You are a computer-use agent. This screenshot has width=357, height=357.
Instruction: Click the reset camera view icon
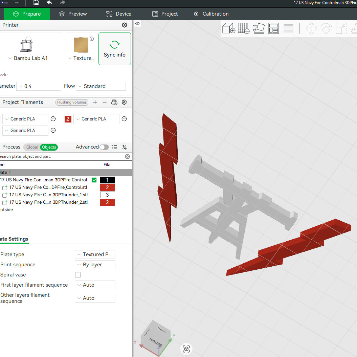[186, 349]
